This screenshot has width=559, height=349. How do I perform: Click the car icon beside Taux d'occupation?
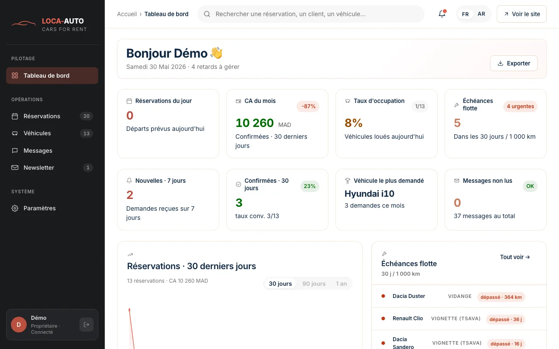coord(348,101)
